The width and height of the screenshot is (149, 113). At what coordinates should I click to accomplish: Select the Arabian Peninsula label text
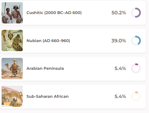(45, 69)
